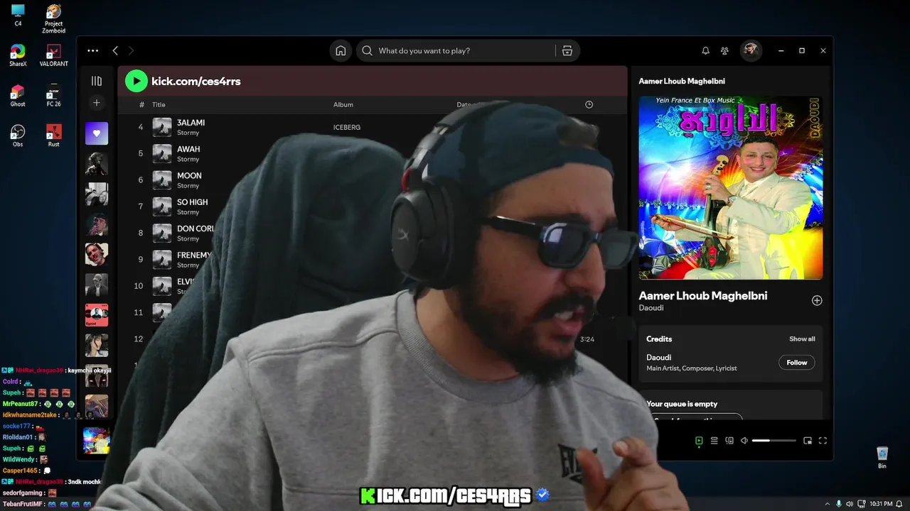Open the Queue button
This screenshot has width=910, height=511.
click(x=714, y=441)
